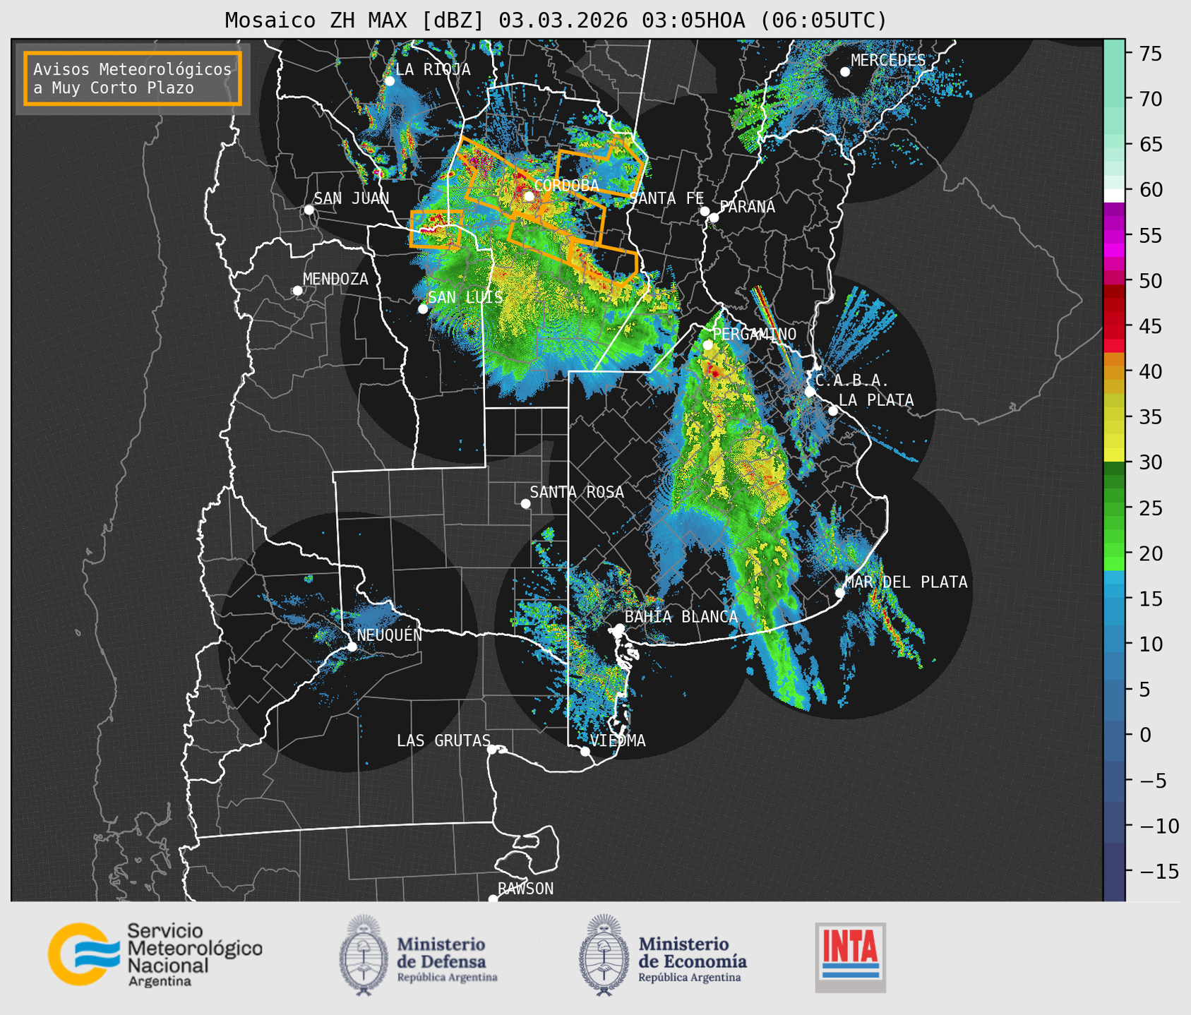
Task: Click the "SANTA FE" map label
Action: 666,198
